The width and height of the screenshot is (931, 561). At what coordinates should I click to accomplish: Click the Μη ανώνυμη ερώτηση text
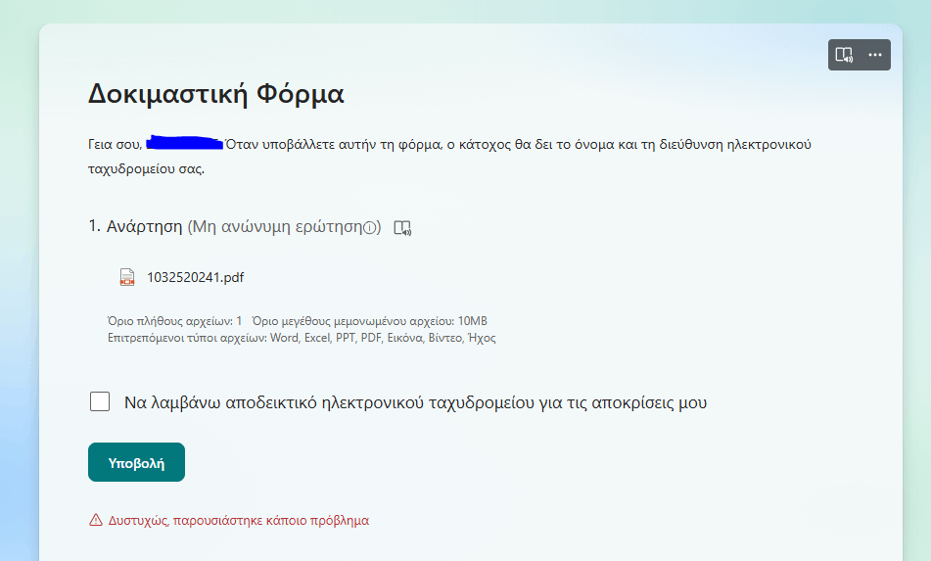[274, 227]
